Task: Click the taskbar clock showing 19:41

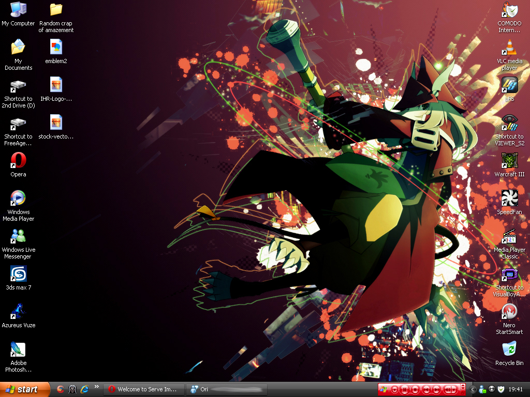Action: pos(516,389)
